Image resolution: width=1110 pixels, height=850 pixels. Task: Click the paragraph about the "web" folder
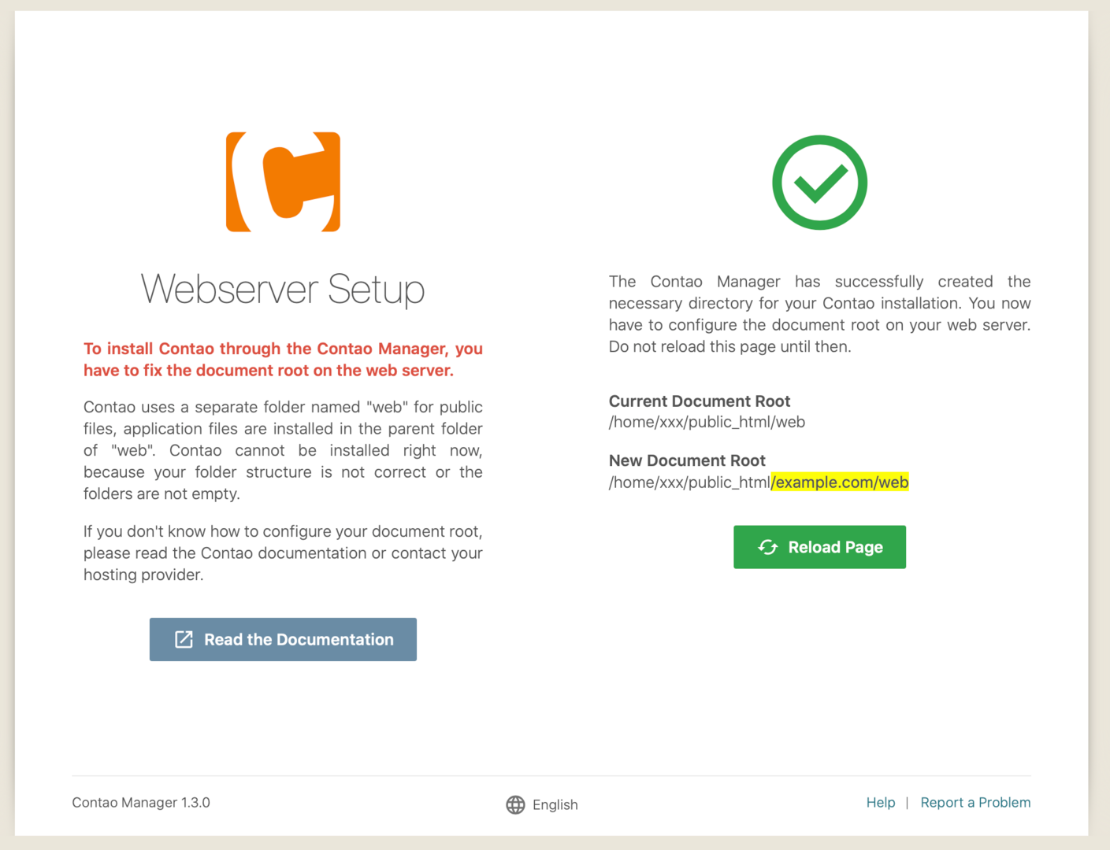coord(283,450)
